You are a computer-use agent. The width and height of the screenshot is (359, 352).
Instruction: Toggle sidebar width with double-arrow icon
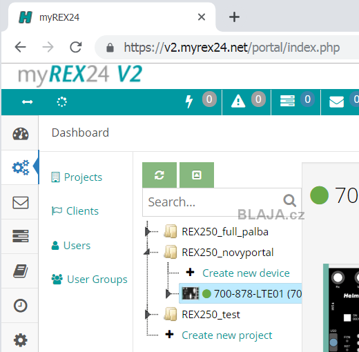[28, 102]
